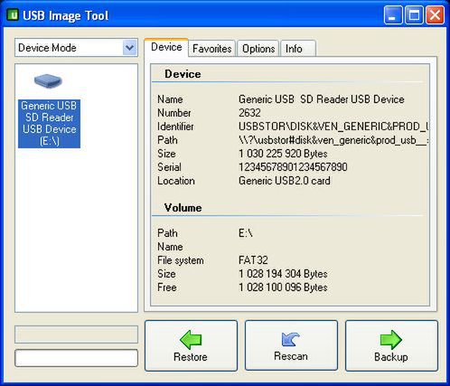Click the Rescan button label
Viewport: 450px width, 386px height.
click(x=291, y=356)
